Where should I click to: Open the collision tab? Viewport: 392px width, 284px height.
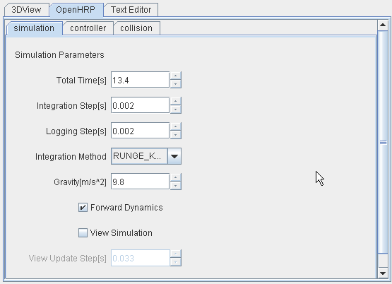[x=136, y=28]
